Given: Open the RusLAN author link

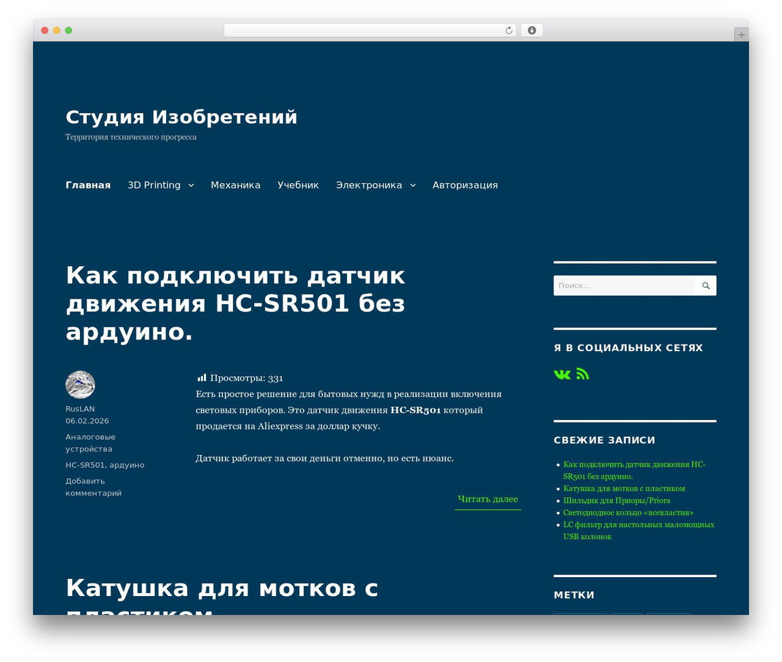Looking at the screenshot, I should point(80,409).
